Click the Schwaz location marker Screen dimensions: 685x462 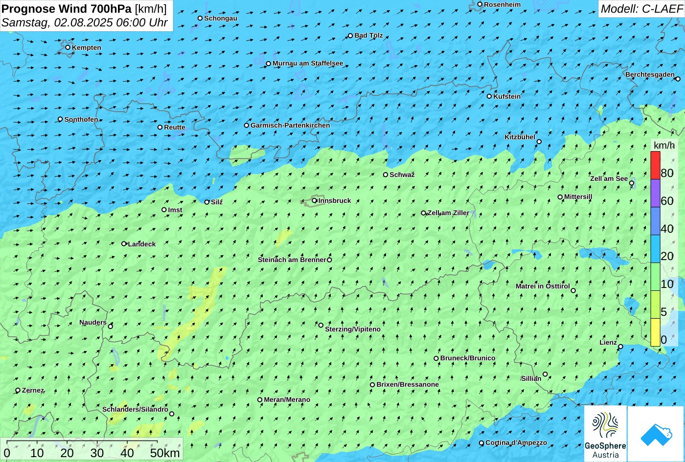[x=386, y=175]
